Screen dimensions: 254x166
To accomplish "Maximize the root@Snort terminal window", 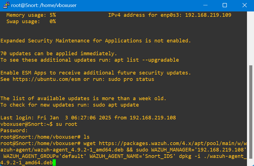I will [x=225, y=5].
